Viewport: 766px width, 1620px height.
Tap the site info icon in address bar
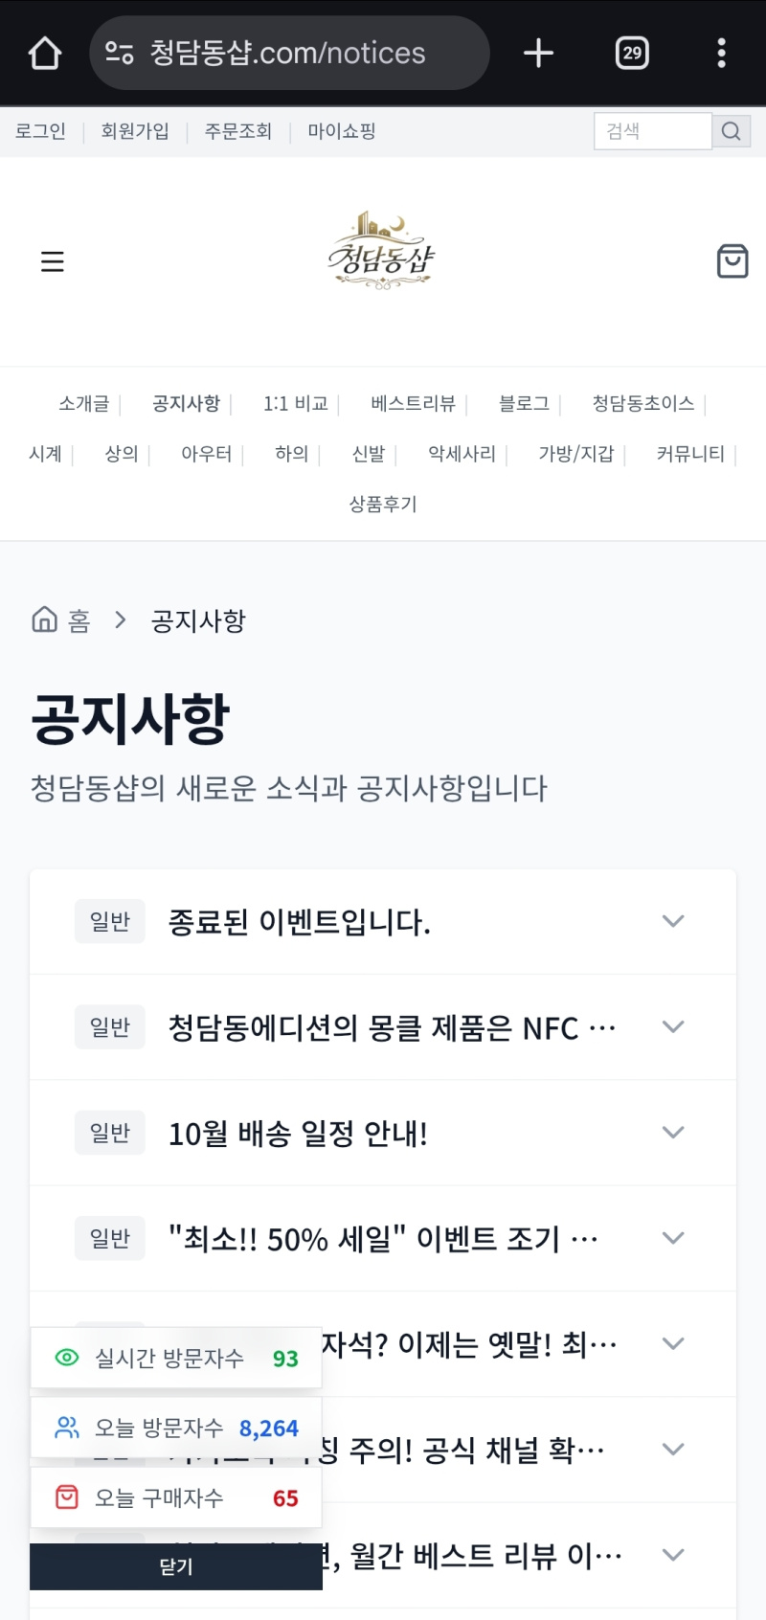120,53
